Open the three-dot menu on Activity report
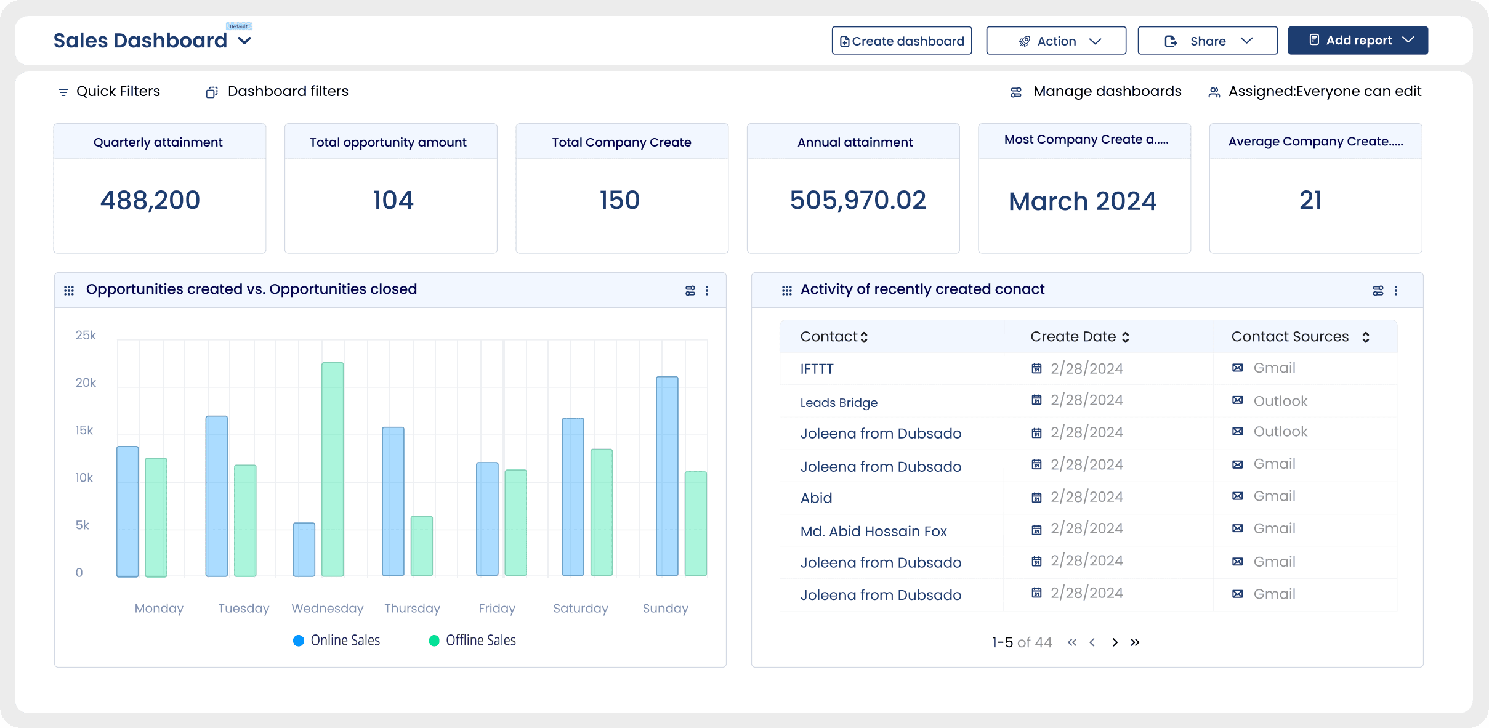Viewport: 1489px width, 728px height. pyautogui.click(x=1395, y=290)
